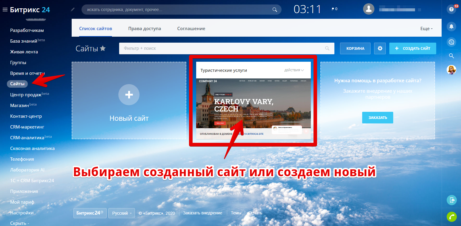Collapse the menu via Скрыть
The image size is (461, 226).
coord(19,223)
